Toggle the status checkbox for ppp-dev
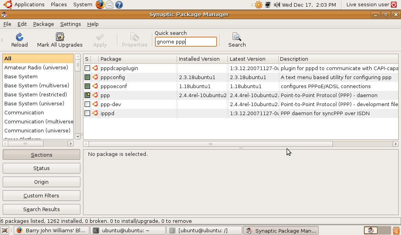 [x=87, y=104]
